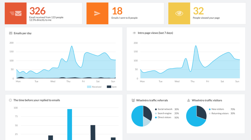
Task: Click the New visitors legend label
Action: [218, 109]
